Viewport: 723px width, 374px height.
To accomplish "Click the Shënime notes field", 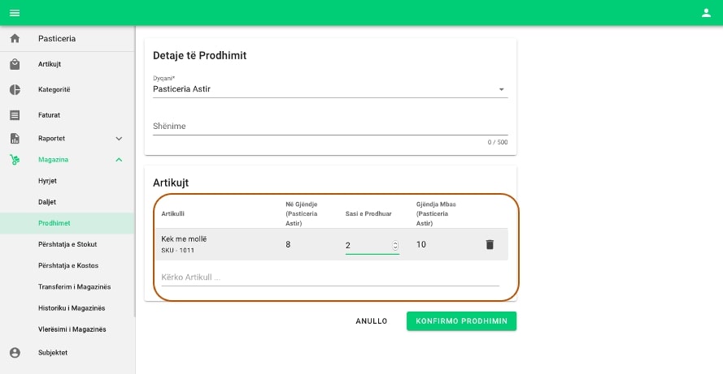I will click(x=330, y=127).
